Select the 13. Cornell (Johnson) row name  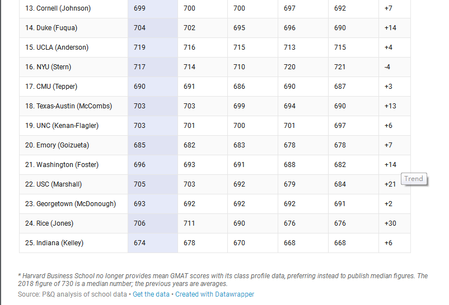point(58,8)
